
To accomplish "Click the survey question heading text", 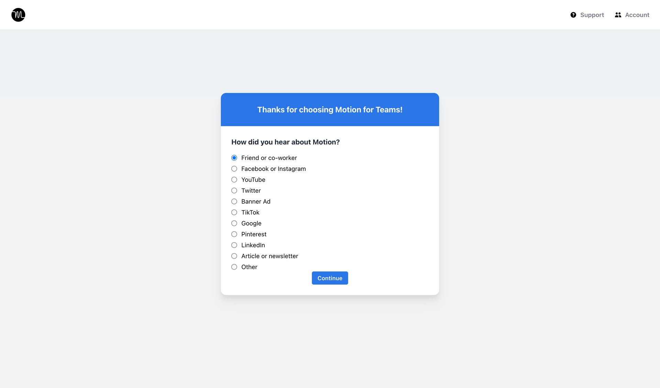I will click(x=285, y=142).
